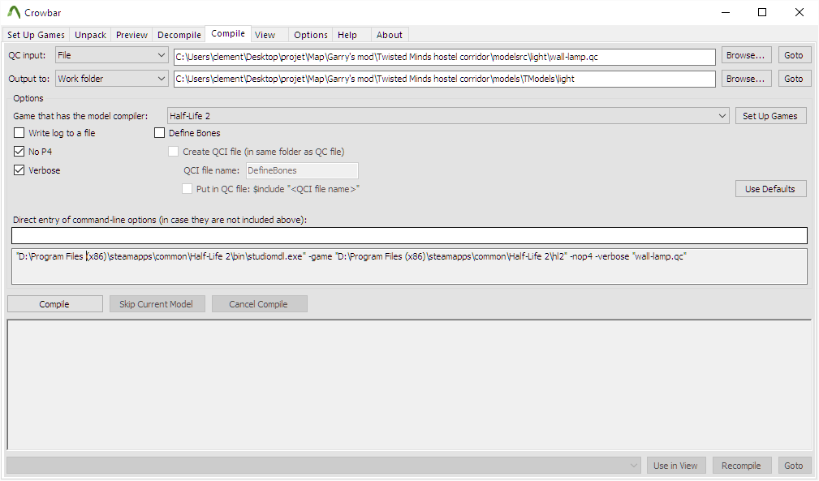Open the game compiler dropdown showing Half-Life 2

pyautogui.click(x=448, y=116)
